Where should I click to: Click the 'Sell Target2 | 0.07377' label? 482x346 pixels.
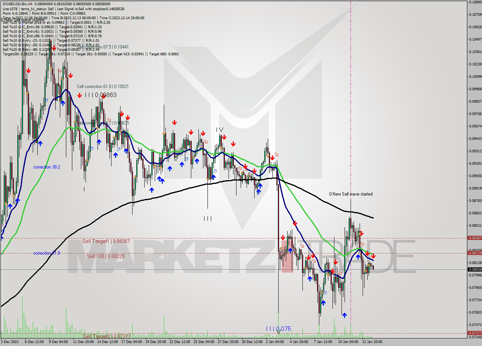[107, 336]
